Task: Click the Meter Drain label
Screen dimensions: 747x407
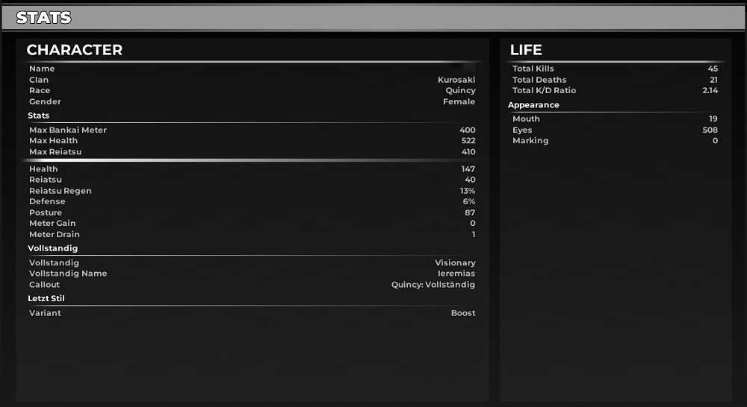Action: click(55, 234)
